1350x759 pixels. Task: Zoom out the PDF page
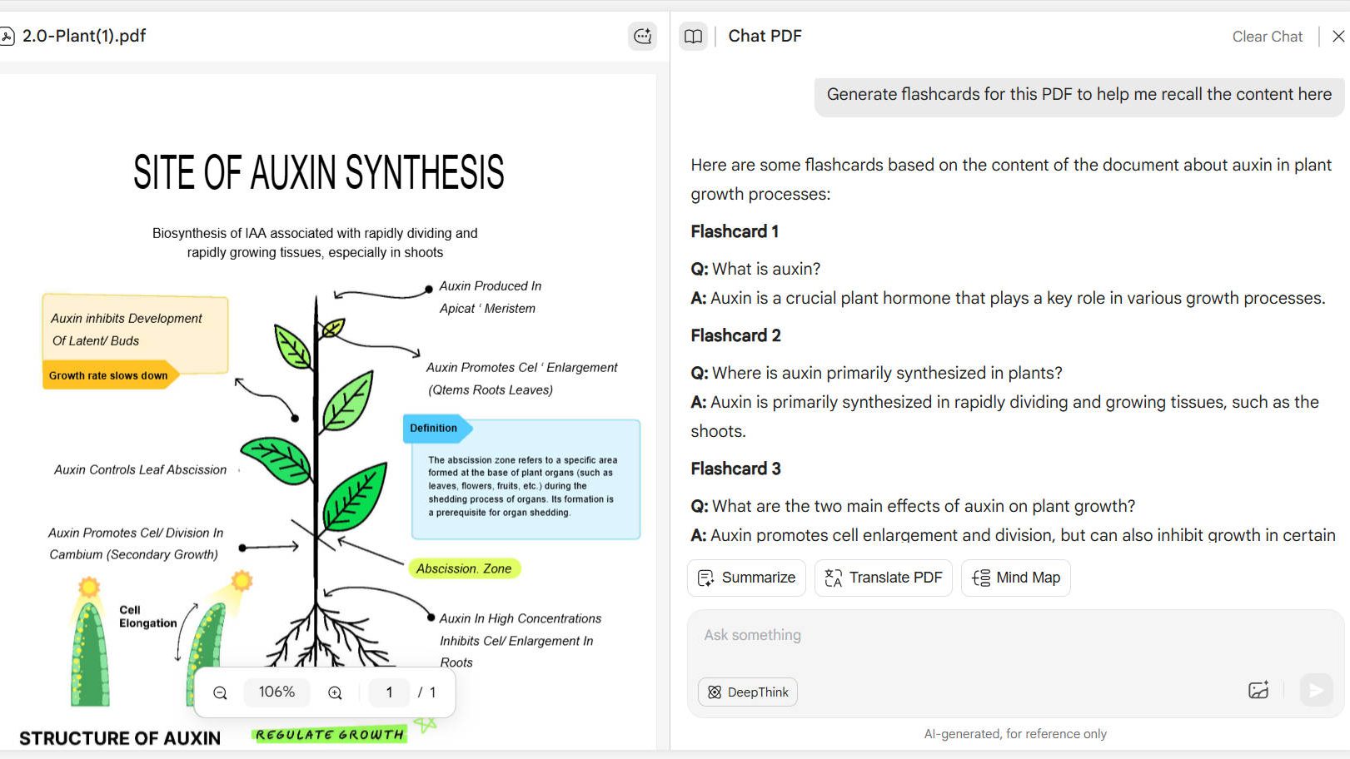(x=220, y=692)
